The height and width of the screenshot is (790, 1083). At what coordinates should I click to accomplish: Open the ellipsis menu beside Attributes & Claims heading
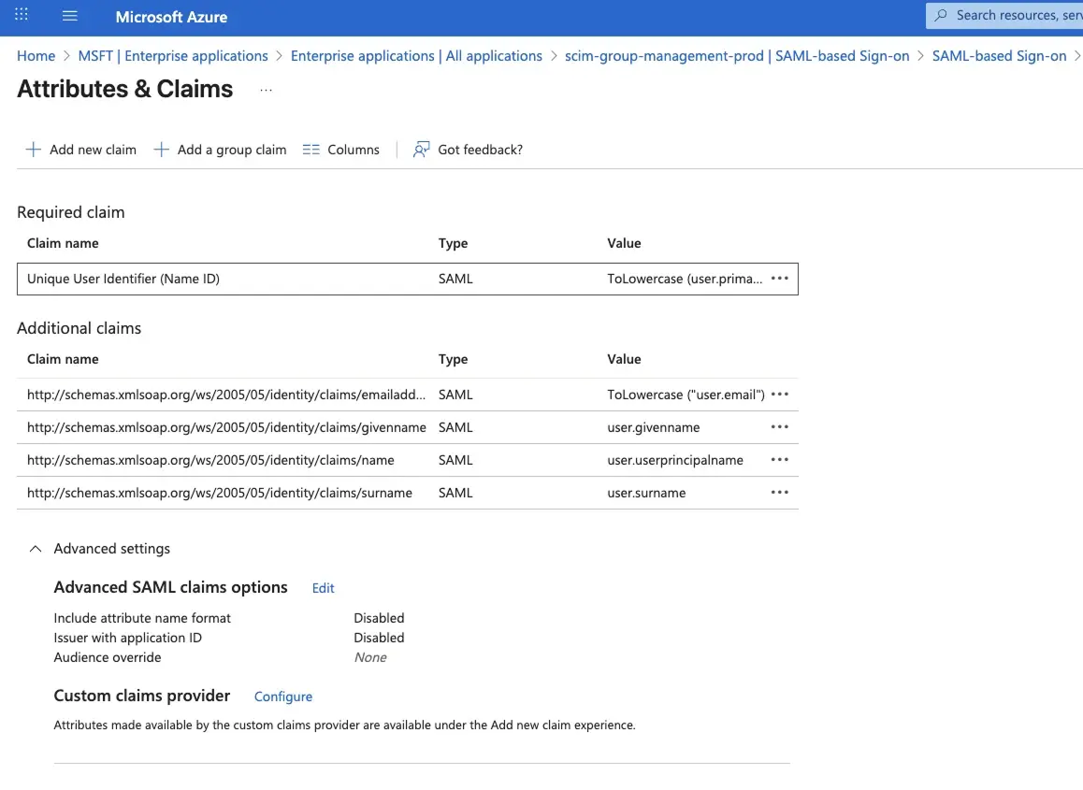click(x=266, y=90)
